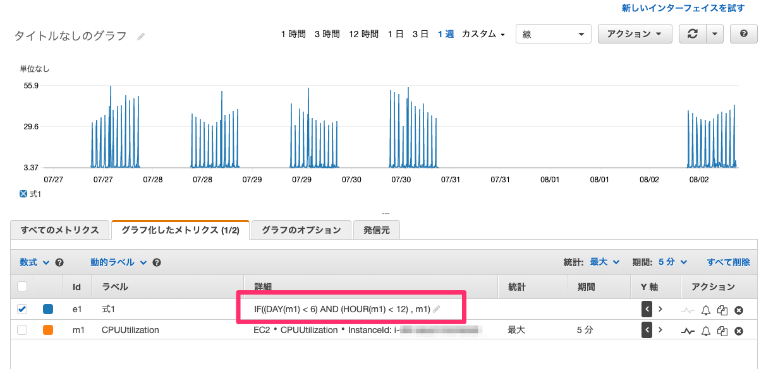This screenshot has width=766, height=369.
Task: Open the すべてのメトリクス tab
Action: [59, 230]
